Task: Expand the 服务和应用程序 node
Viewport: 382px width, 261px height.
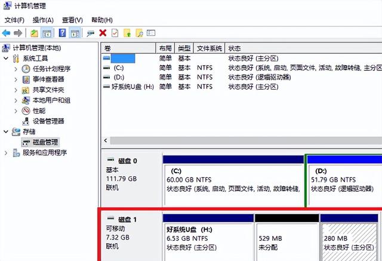Action: [x=6, y=153]
